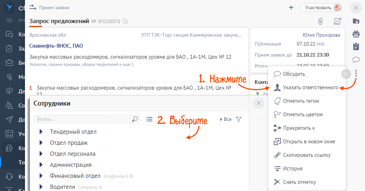
Task: Click Смирнов А. employee name
Action: coord(90,187)
